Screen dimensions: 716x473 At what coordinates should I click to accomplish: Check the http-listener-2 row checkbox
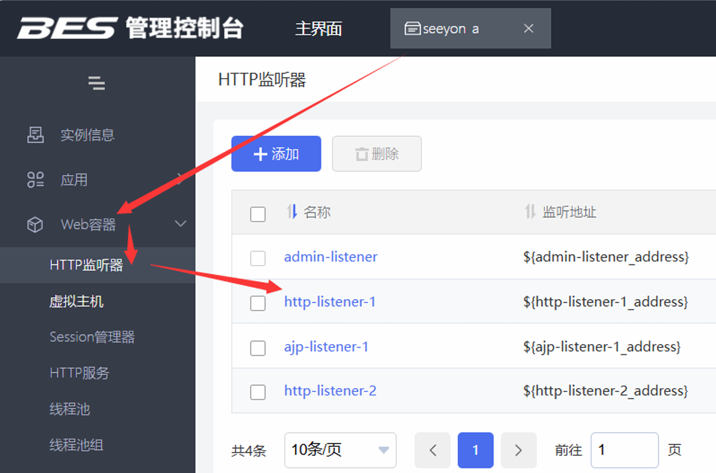tap(258, 392)
